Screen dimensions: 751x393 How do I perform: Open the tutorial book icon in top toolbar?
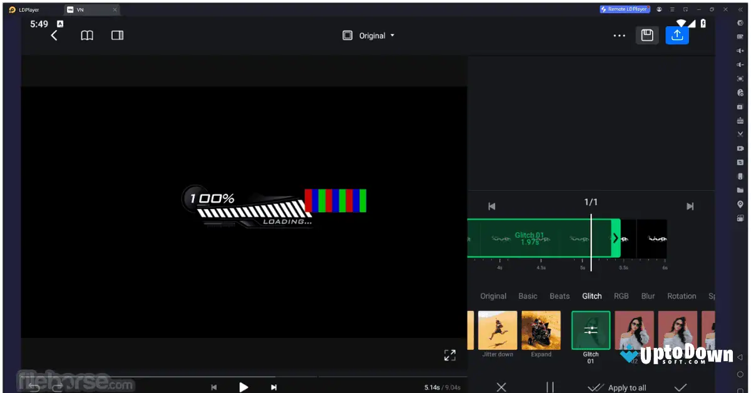[x=87, y=35]
